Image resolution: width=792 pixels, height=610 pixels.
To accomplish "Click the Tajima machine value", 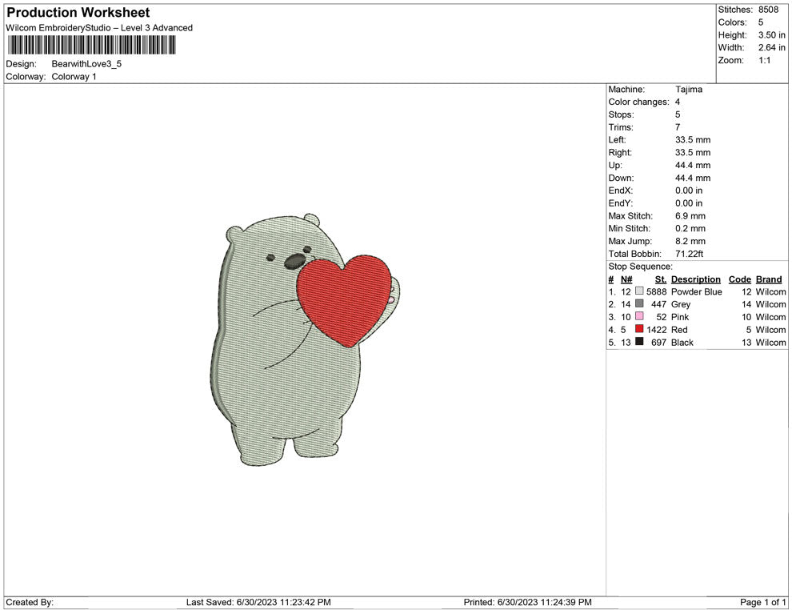I will [689, 90].
